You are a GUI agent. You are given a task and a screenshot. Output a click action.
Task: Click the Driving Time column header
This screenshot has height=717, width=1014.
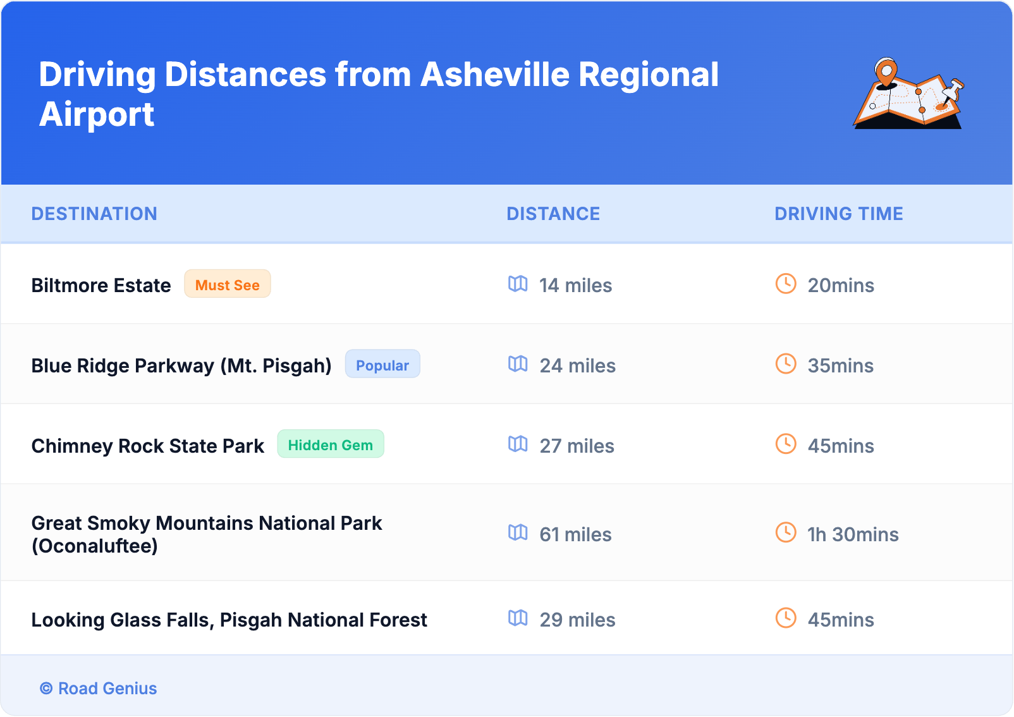[x=838, y=214]
